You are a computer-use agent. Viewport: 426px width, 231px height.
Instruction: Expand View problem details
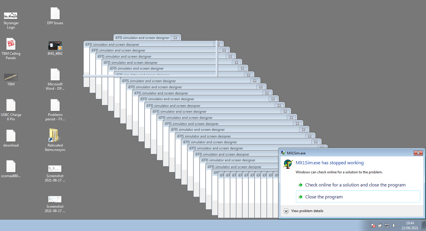303,211
